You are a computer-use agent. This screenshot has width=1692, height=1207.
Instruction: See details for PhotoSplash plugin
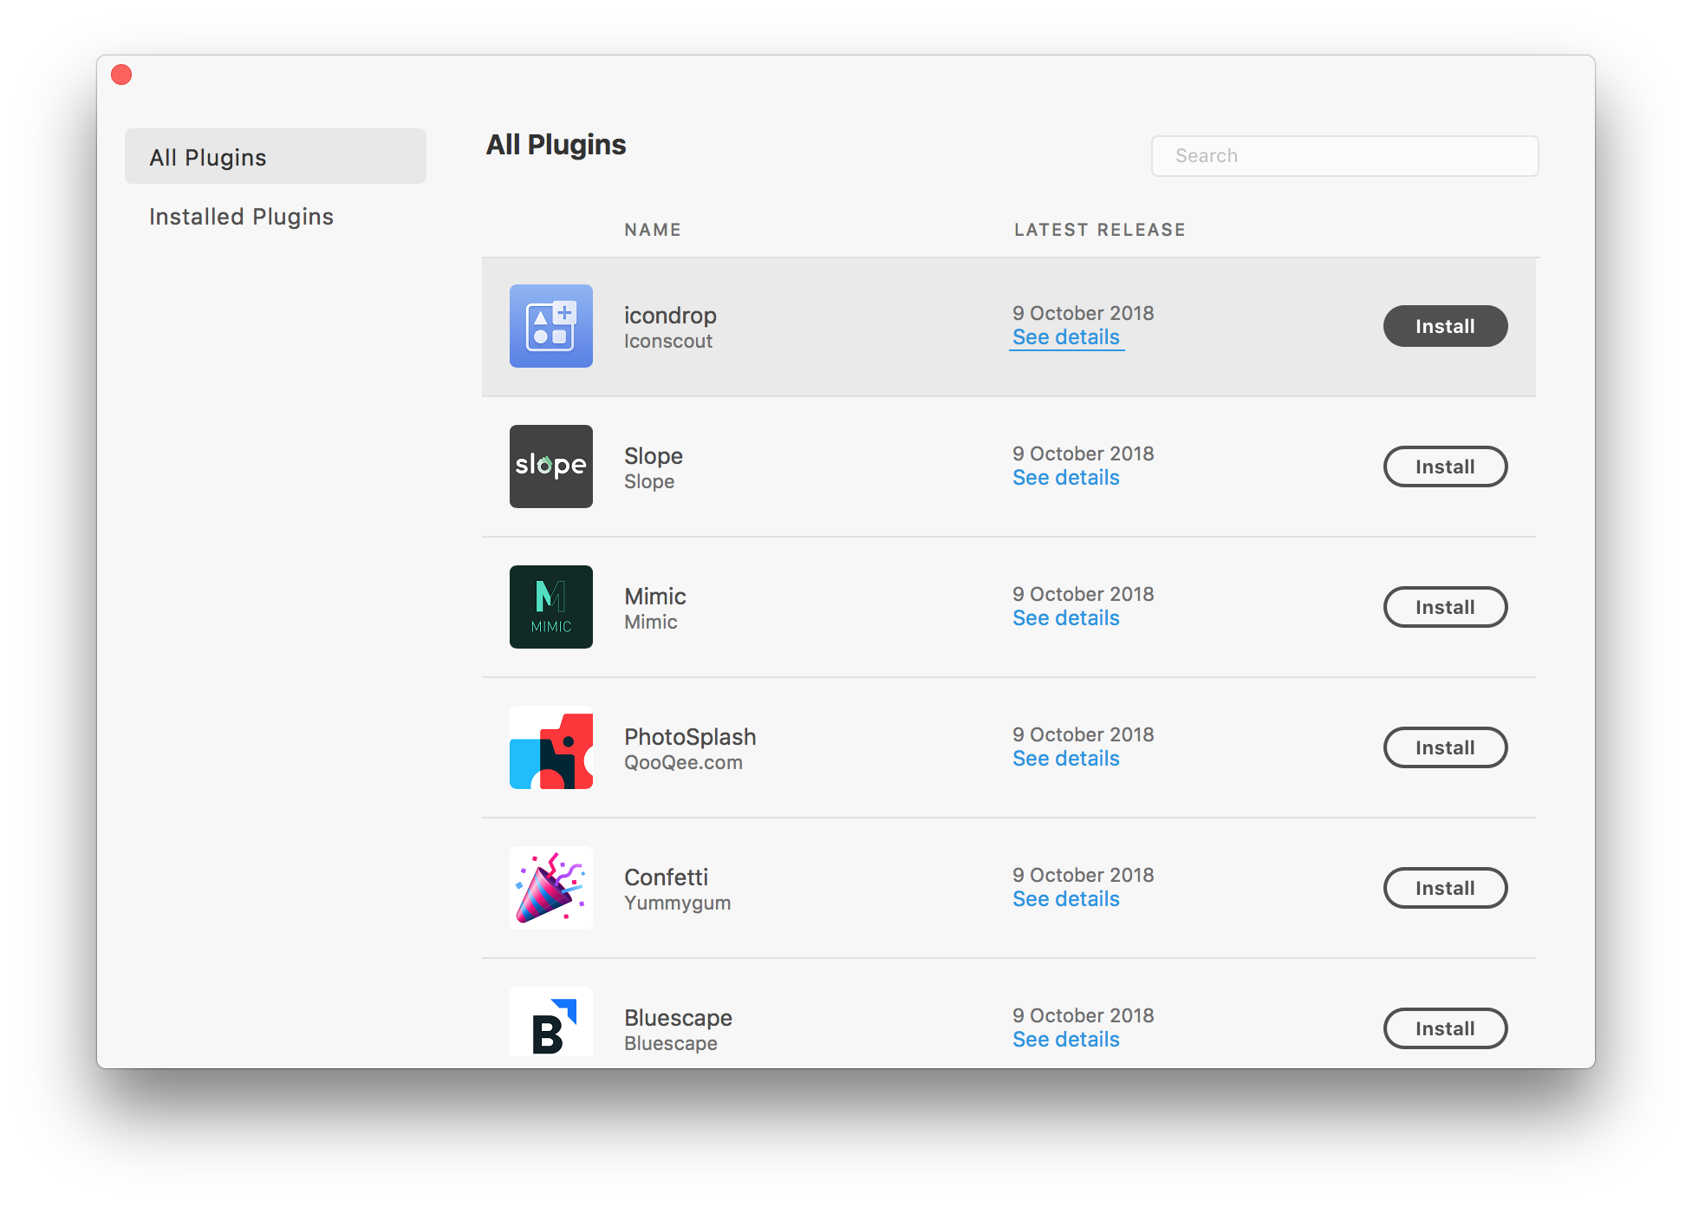pos(1064,760)
